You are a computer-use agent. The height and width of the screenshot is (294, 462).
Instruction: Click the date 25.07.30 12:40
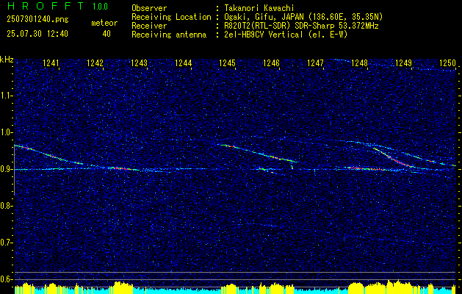click(x=37, y=34)
